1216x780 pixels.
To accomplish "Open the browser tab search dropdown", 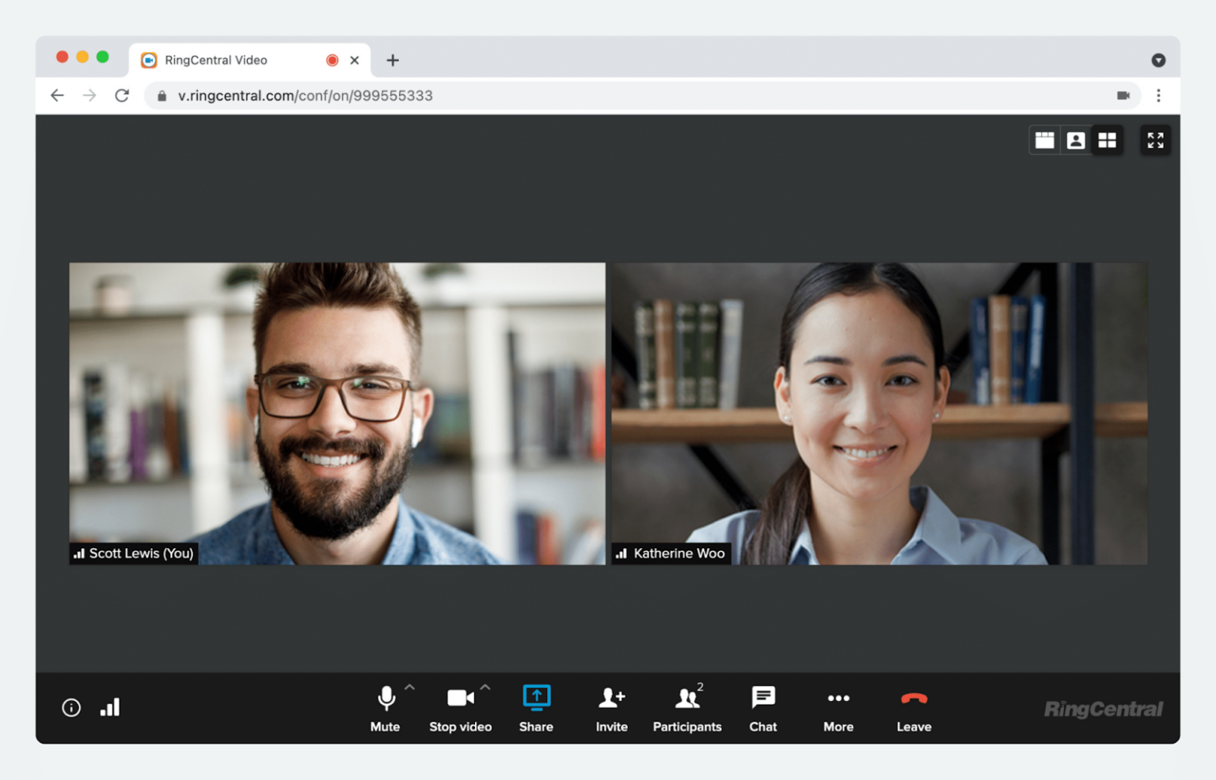I will (x=1158, y=59).
